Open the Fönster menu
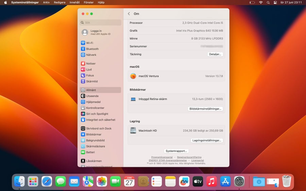The width and height of the screenshot is (306, 191). tap(89, 2)
